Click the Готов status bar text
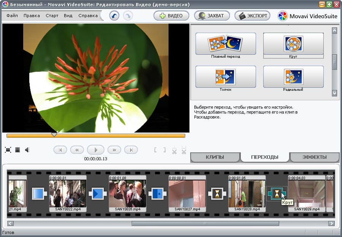 8,232
